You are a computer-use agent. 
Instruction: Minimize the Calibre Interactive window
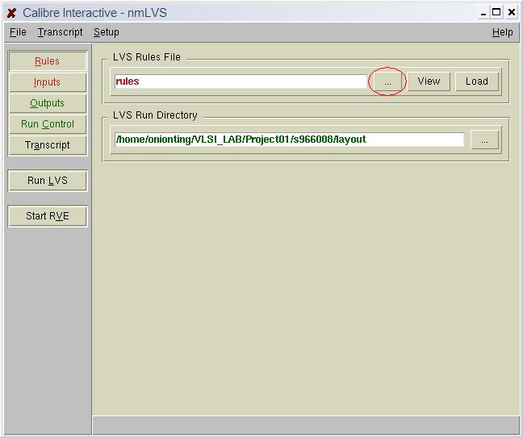point(483,13)
